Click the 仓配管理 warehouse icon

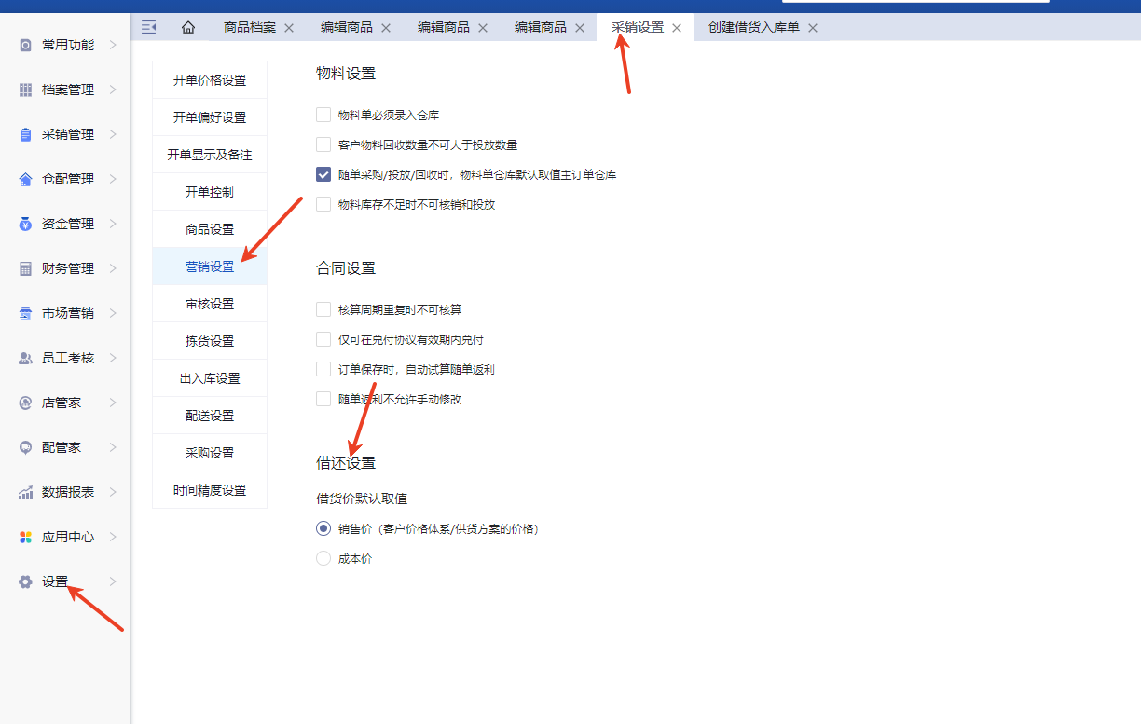click(x=26, y=179)
